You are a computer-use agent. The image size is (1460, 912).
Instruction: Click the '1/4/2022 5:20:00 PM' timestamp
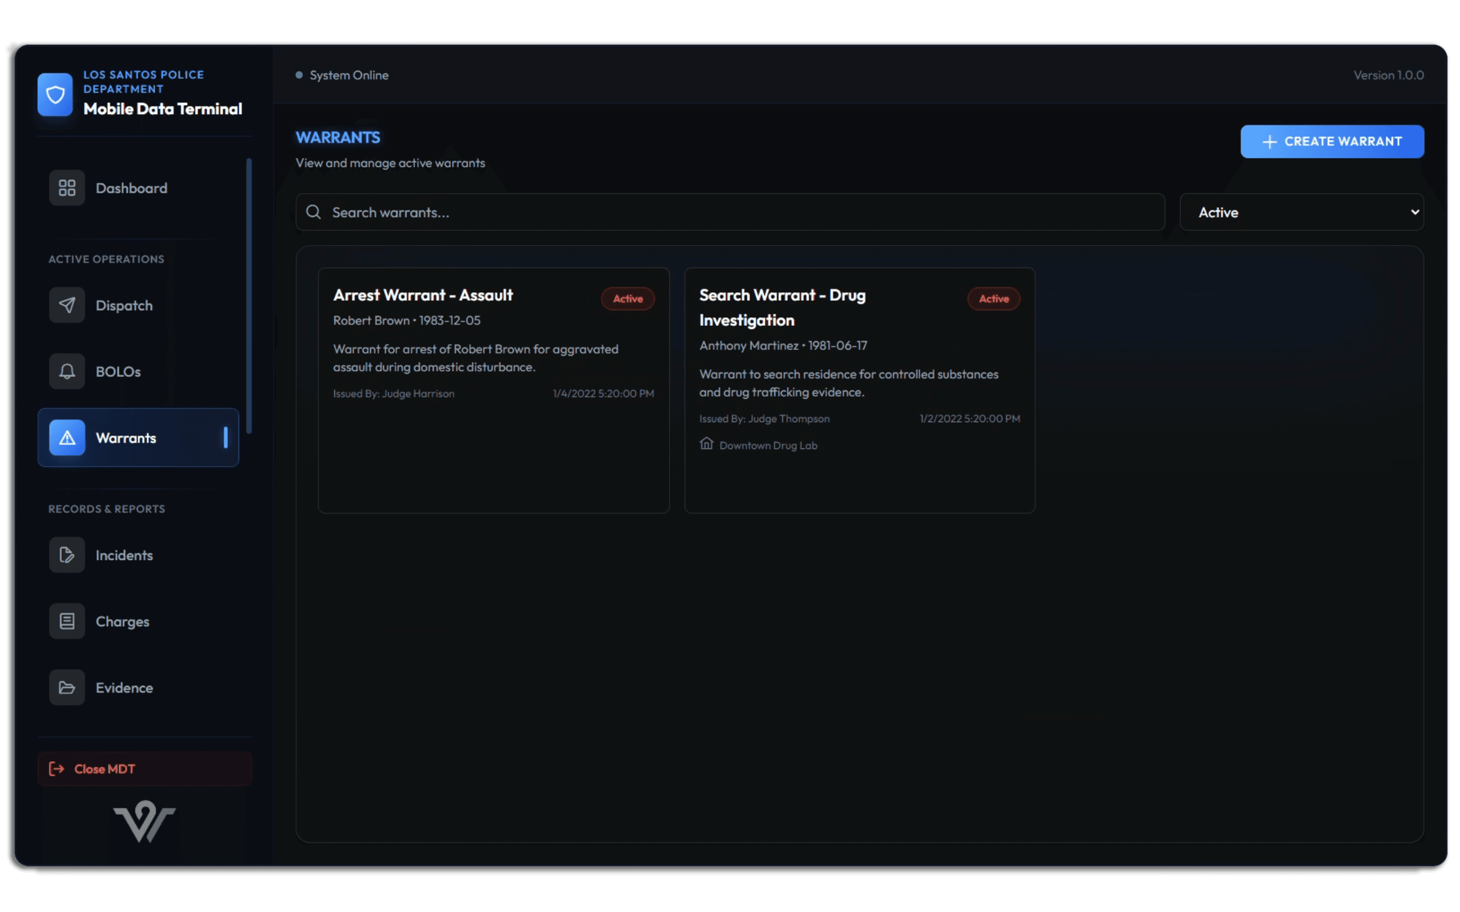tap(603, 393)
